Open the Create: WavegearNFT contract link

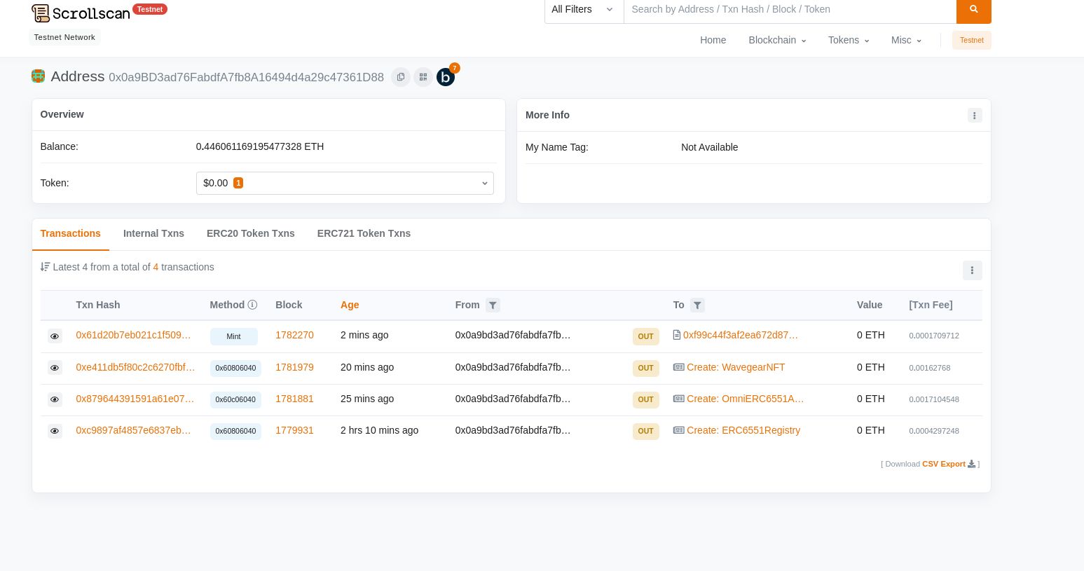736,367
